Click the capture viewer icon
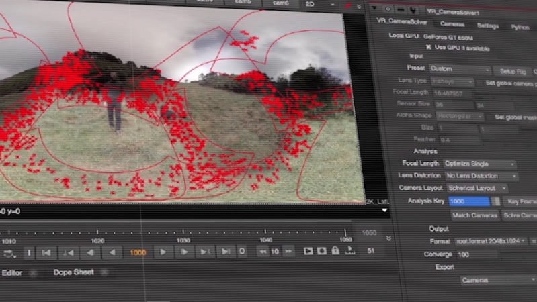 (x=321, y=251)
